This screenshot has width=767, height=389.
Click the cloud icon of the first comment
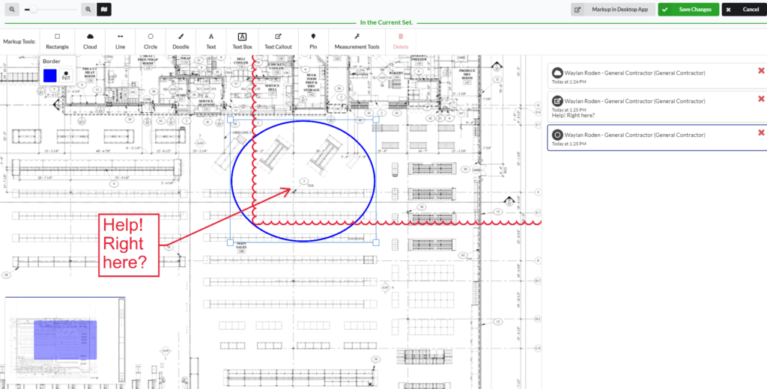point(557,73)
